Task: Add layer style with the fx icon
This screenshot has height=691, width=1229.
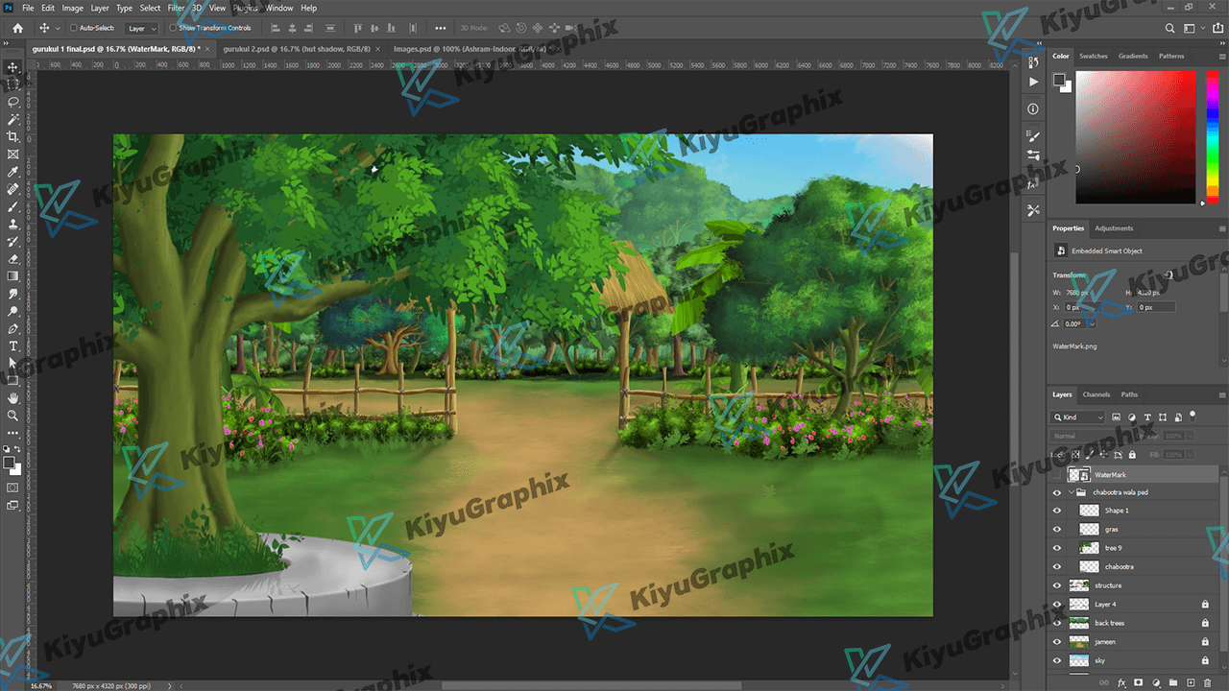Action: [1121, 682]
